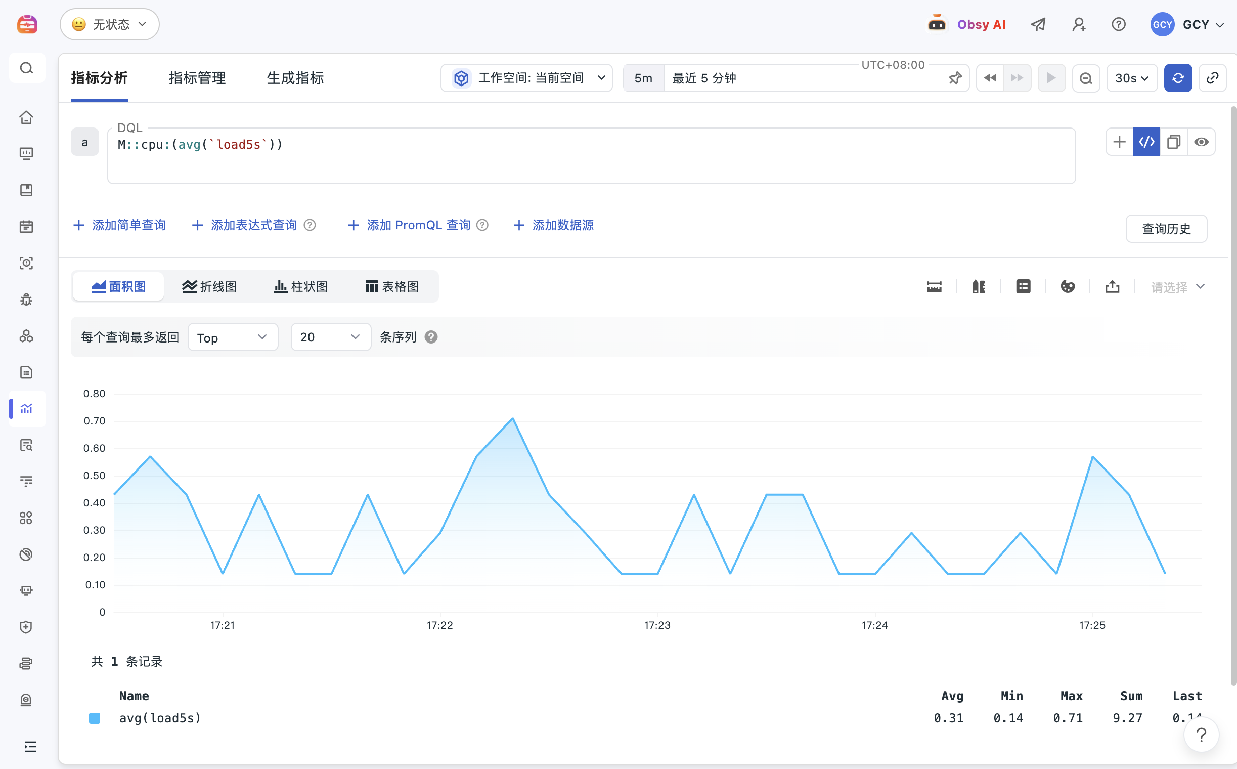Viewport: 1237px width, 769px height.
Task: Open the 请选择 dropdown
Action: click(x=1177, y=287)
